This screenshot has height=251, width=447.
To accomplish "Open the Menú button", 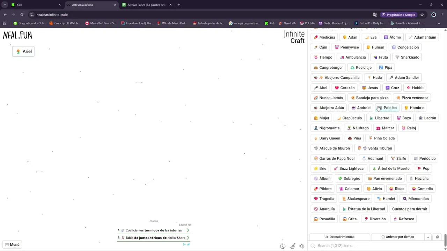I will [12, 244].
